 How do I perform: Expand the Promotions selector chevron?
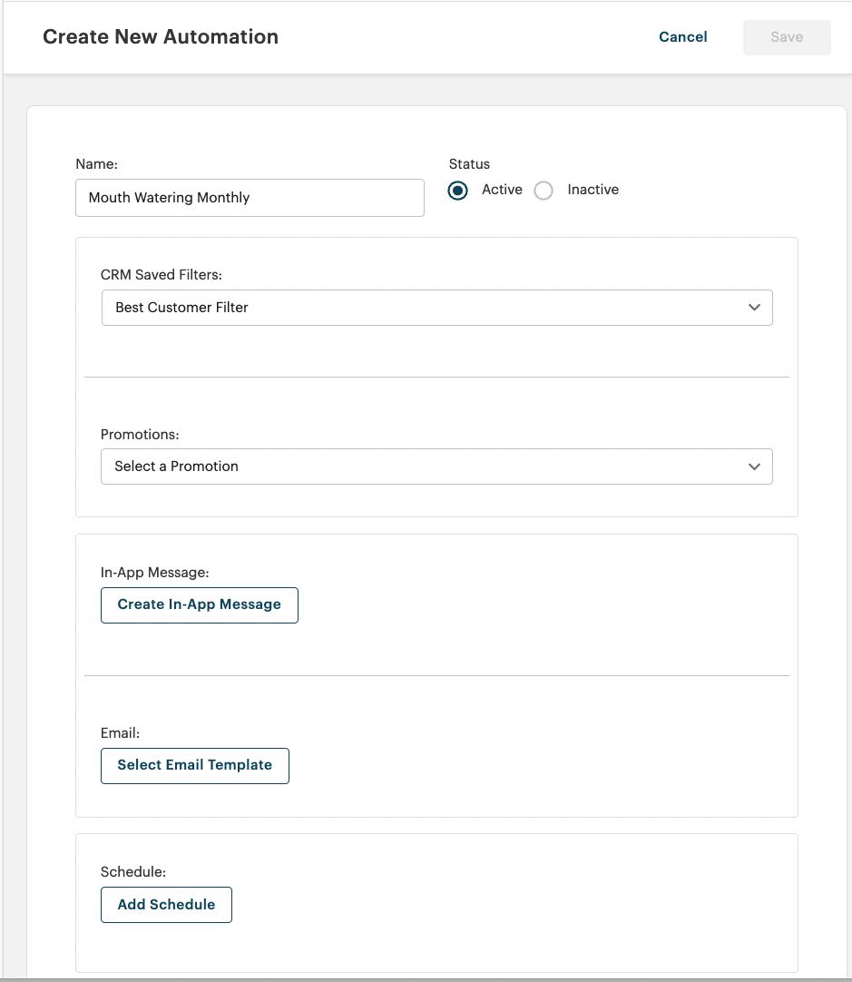(x=754, y=466)
